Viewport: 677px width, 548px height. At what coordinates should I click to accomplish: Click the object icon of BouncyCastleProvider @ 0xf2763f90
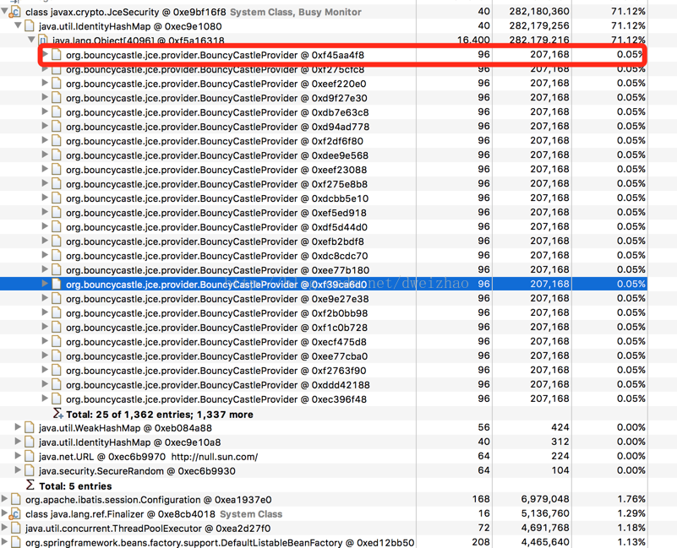[56, 370]
